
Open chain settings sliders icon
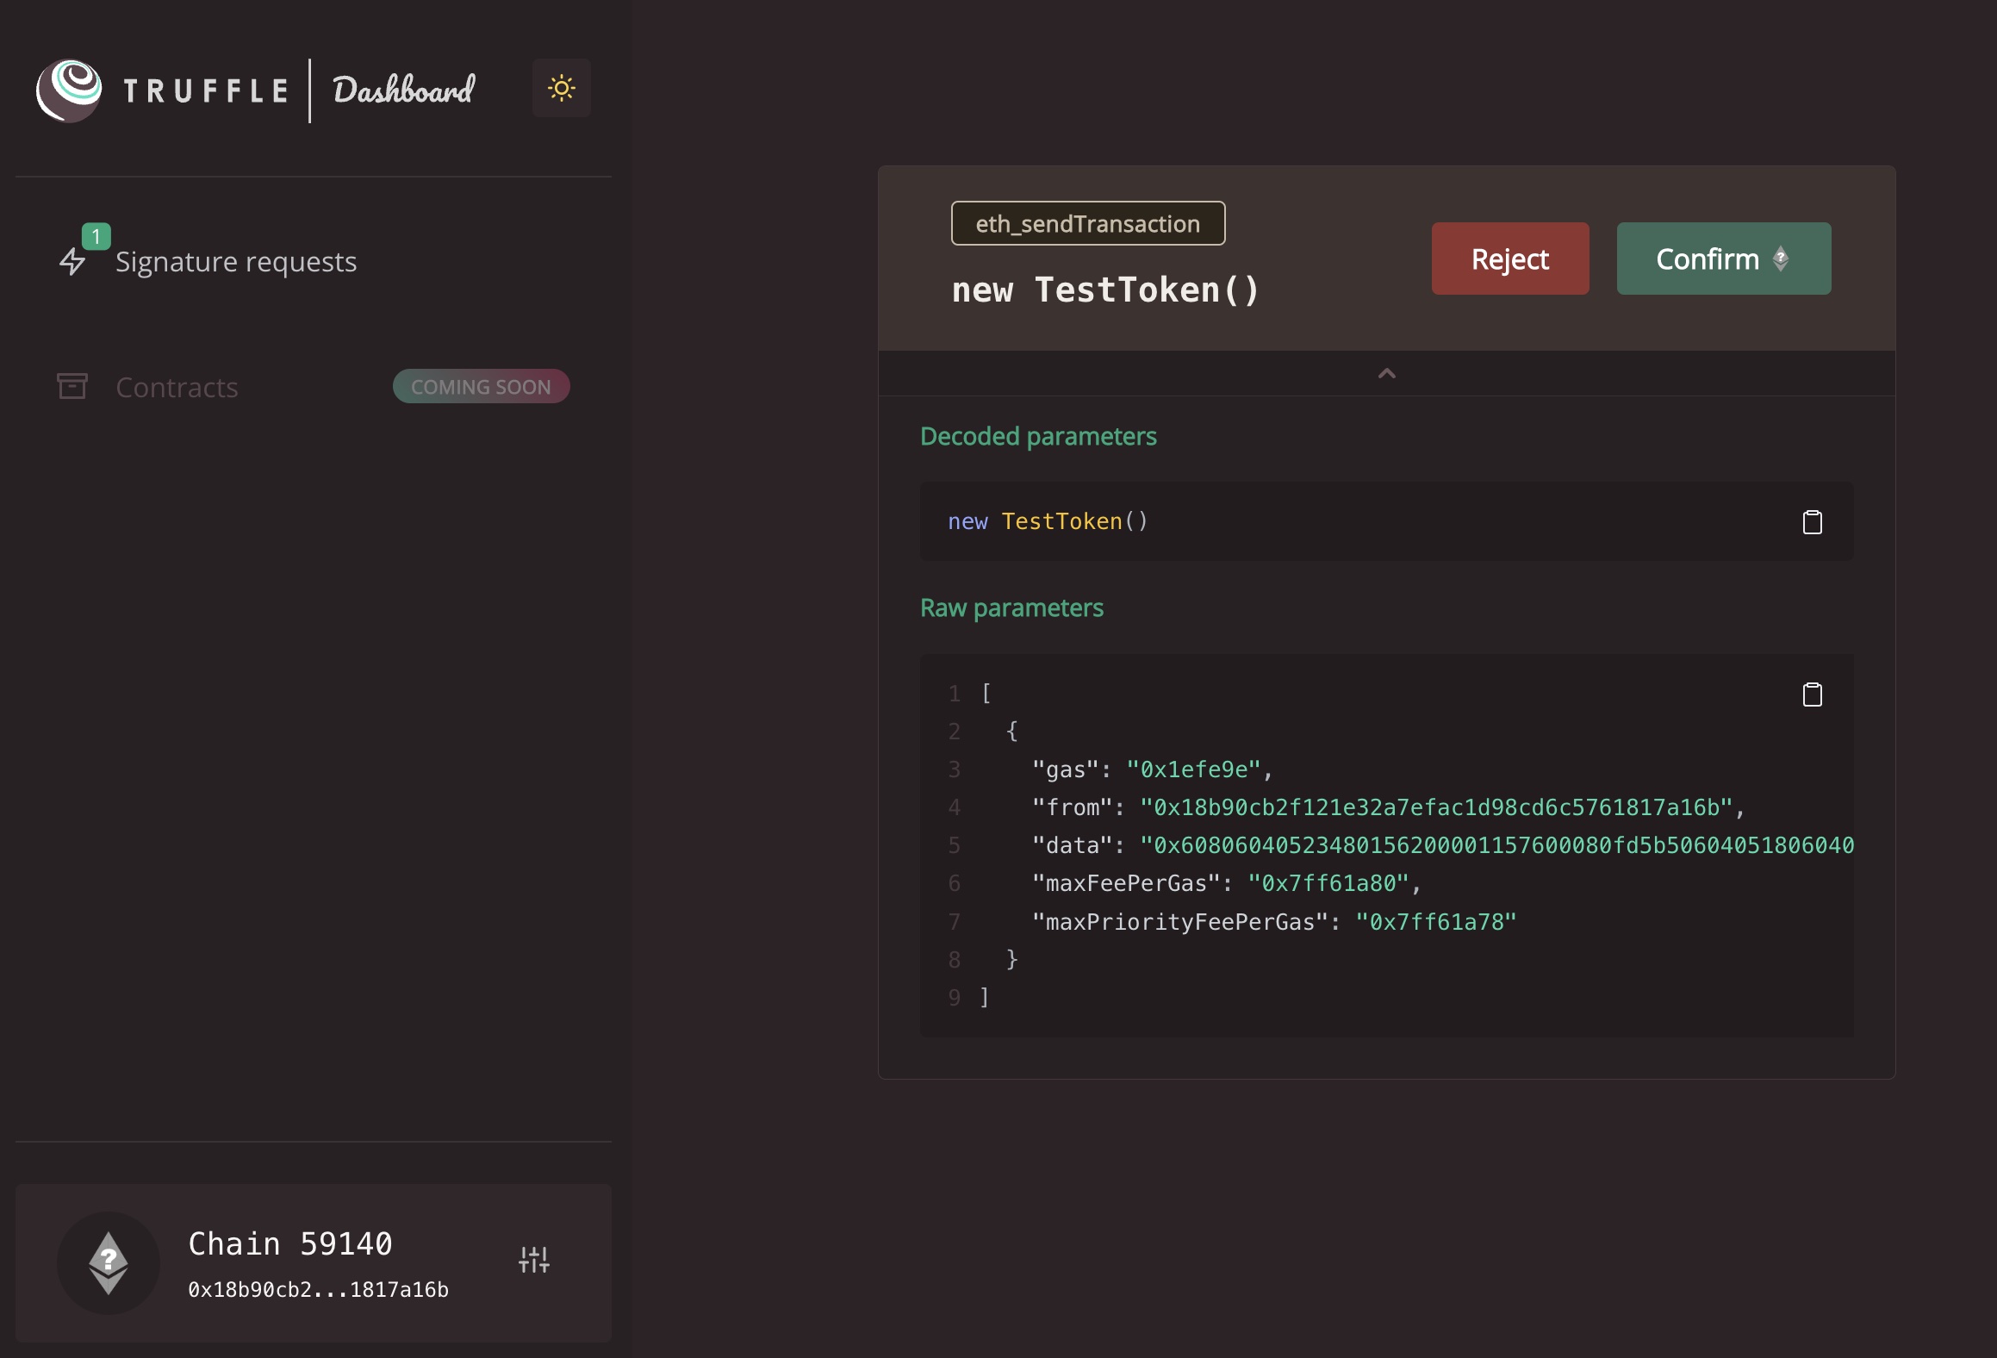pos(533,1260)
